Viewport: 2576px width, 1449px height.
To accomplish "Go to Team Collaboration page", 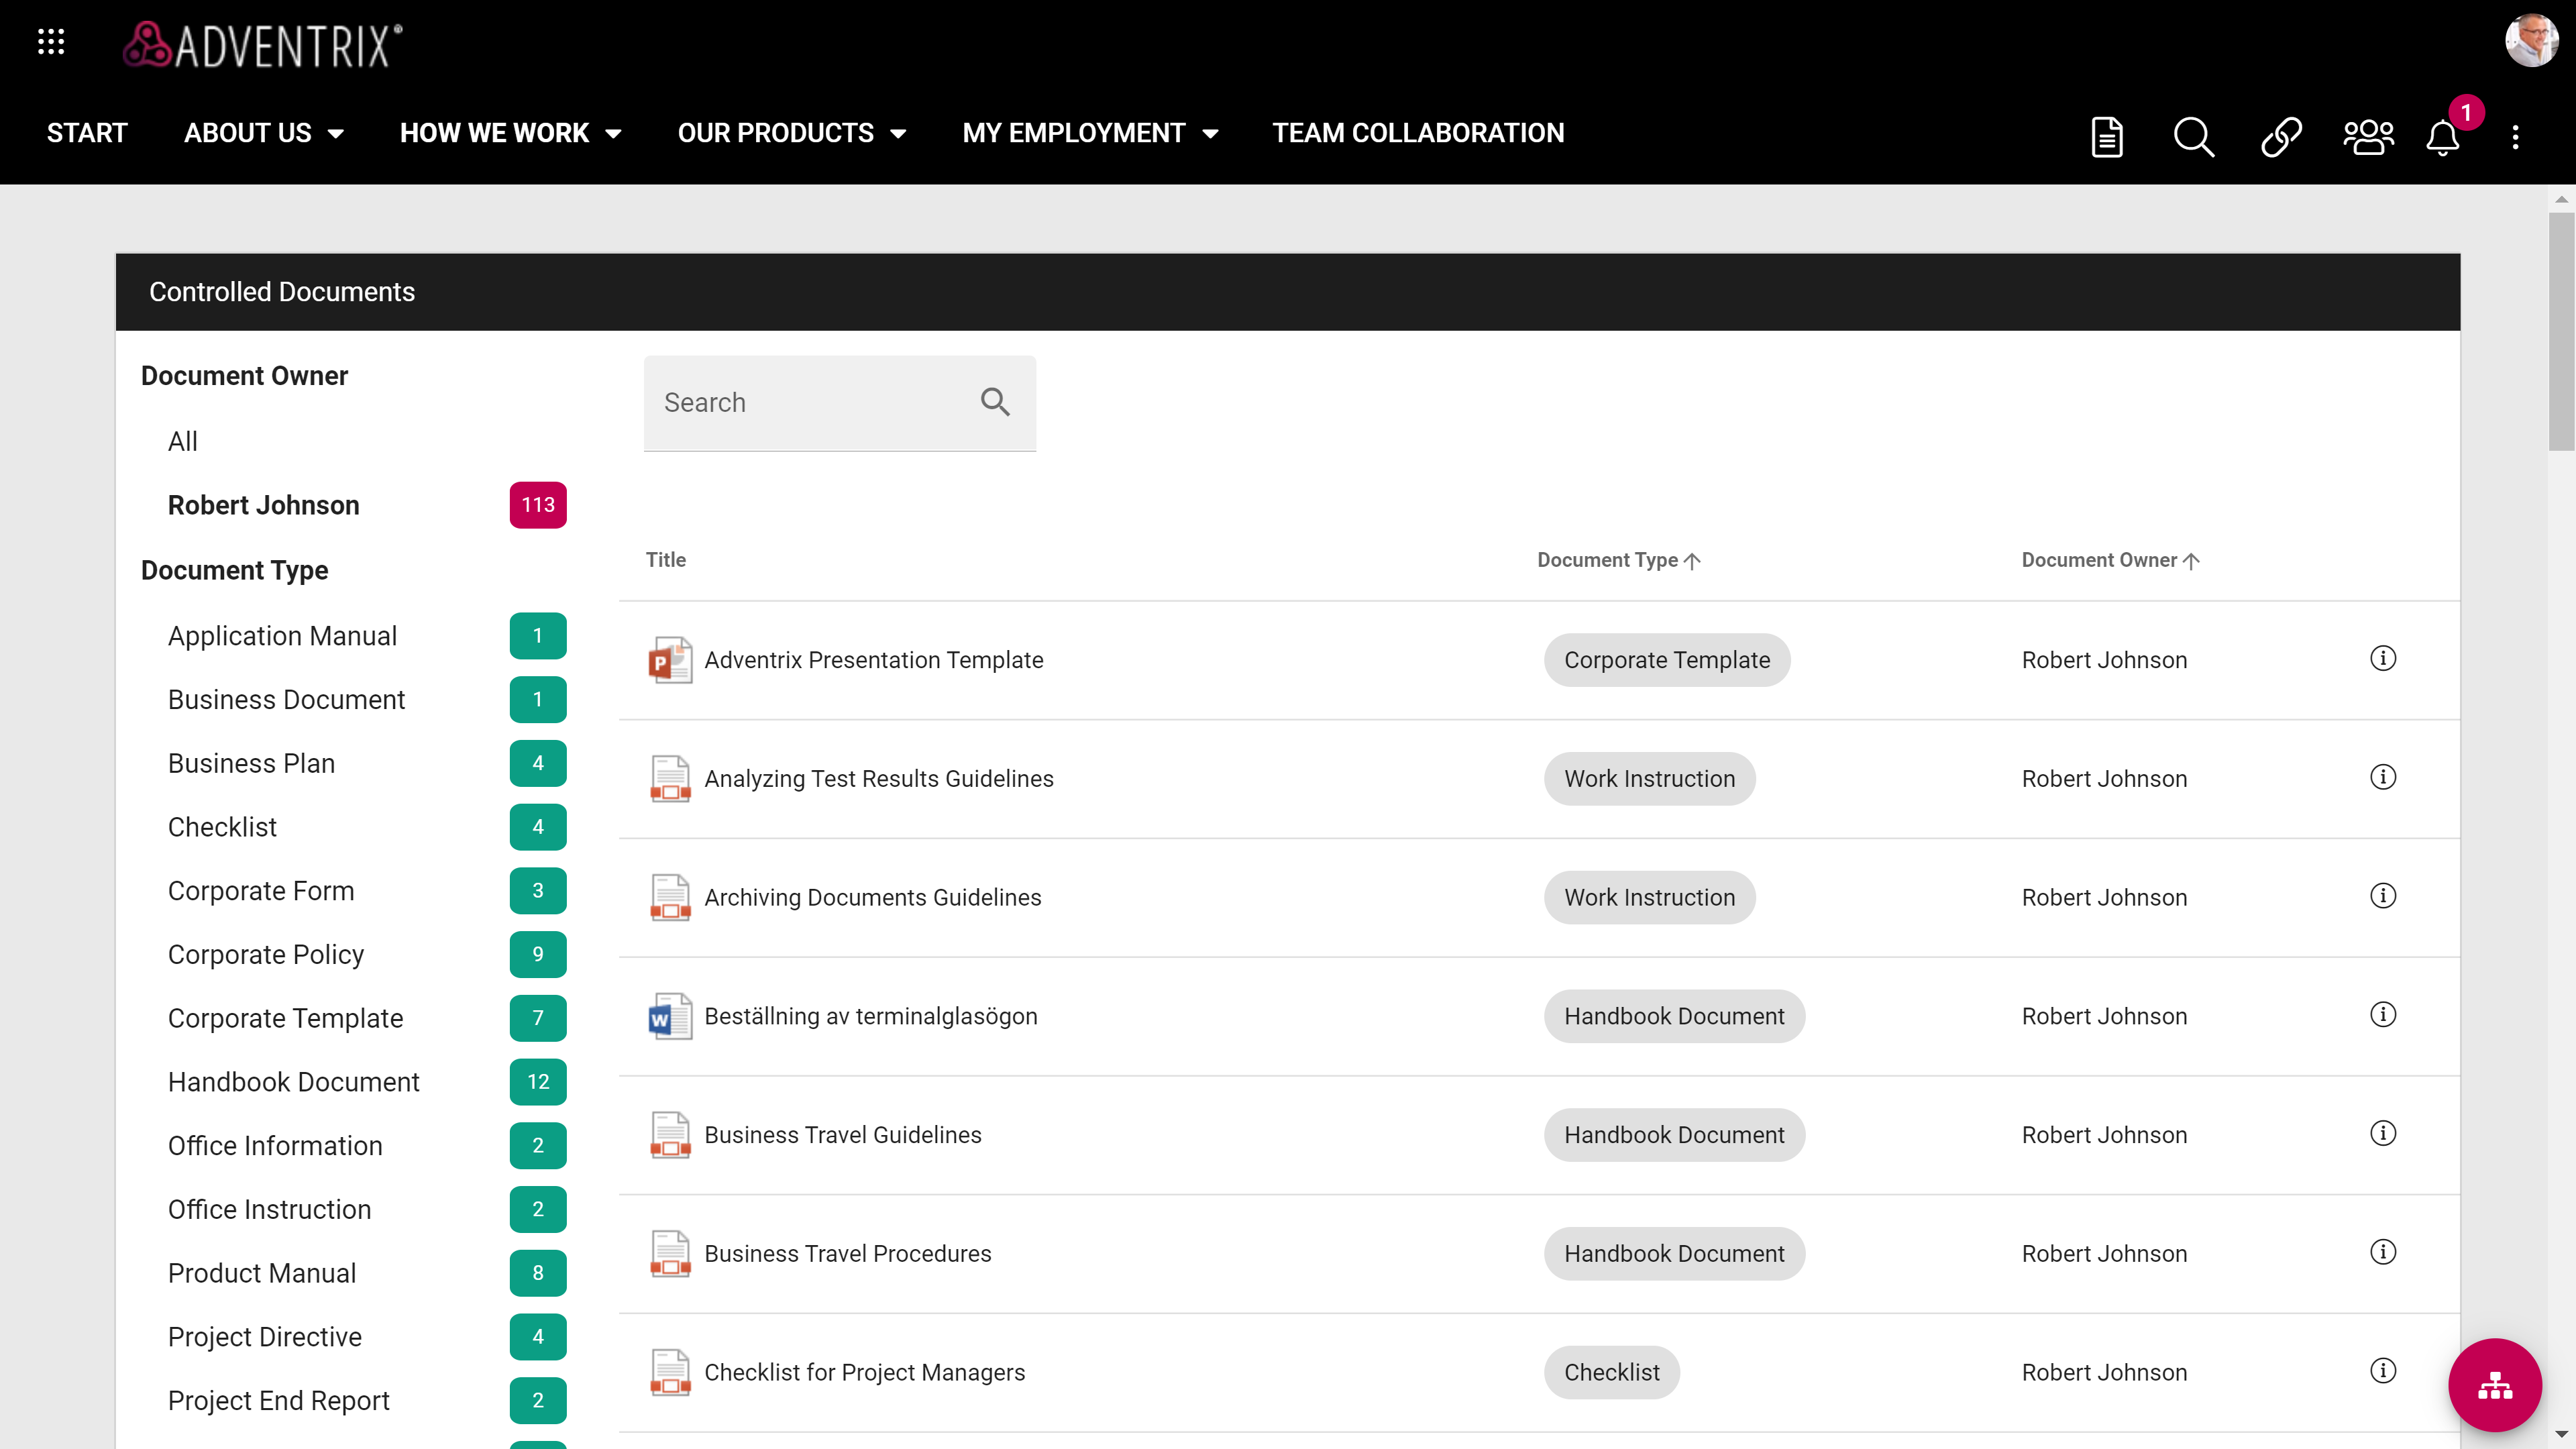I will click(x=1417, y=133).
